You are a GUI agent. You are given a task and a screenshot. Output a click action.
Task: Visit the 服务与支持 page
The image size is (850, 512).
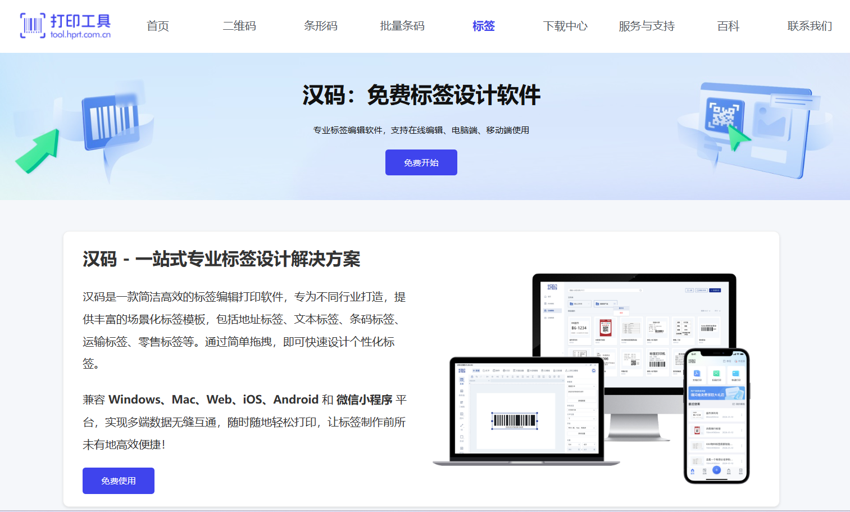[x=647, y=26]
